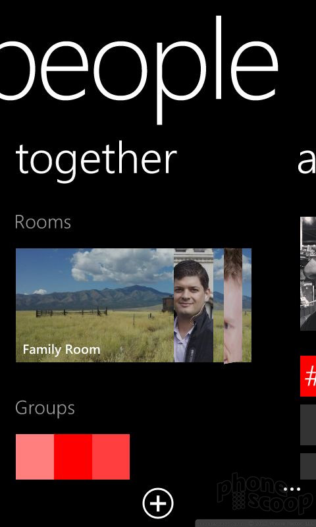The width and height of the screenshot is (316, 527).
Task: Tap the red hashtag tile
Action: click(x=308, y=376)
